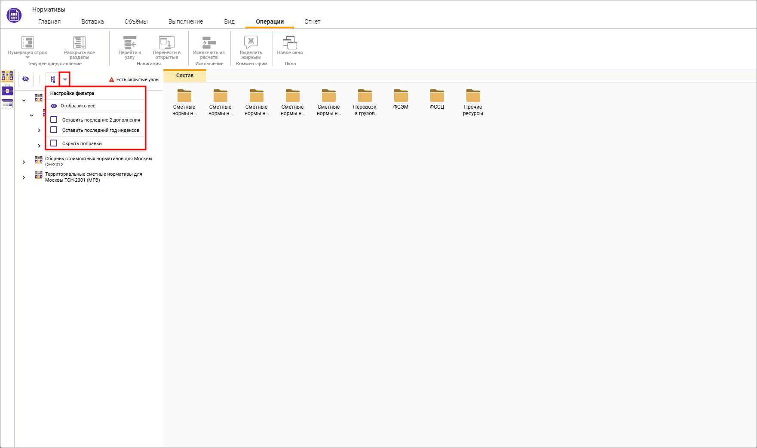This screenshot has height=448, width=757.
Task: Expand the Сборник стоимостных нормативов СН-2012 node
Action: (24, 162)
